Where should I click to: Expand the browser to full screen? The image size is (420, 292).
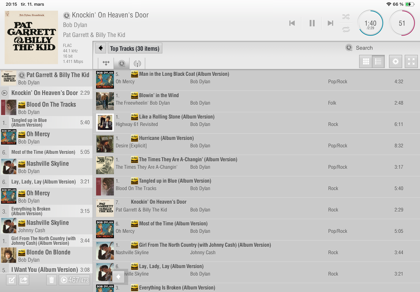(x=411, y=62)
